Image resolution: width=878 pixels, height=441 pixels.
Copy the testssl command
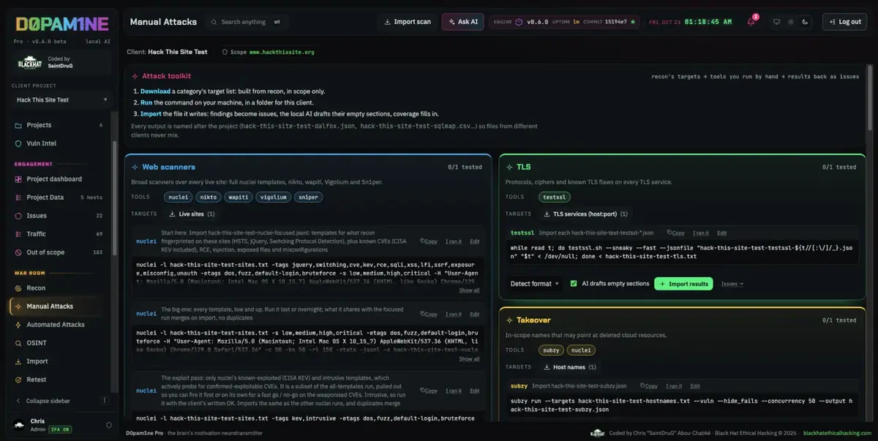(x=675, y=233)
